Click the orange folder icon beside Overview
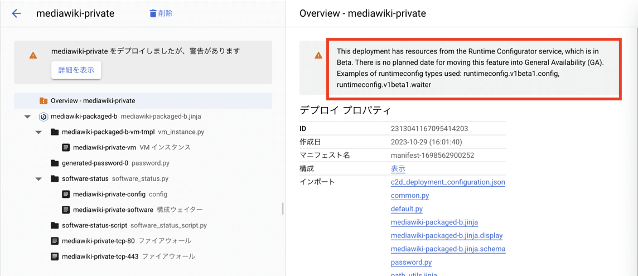This screenshot has width=638, height=276. pos(43,100)
